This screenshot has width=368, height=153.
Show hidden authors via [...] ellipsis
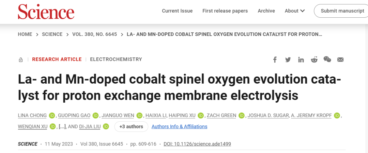point(62,126)
